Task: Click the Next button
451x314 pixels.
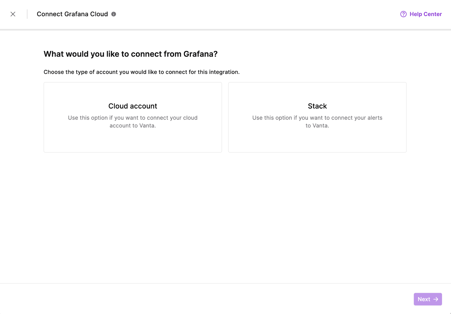Action: point(428,299)
